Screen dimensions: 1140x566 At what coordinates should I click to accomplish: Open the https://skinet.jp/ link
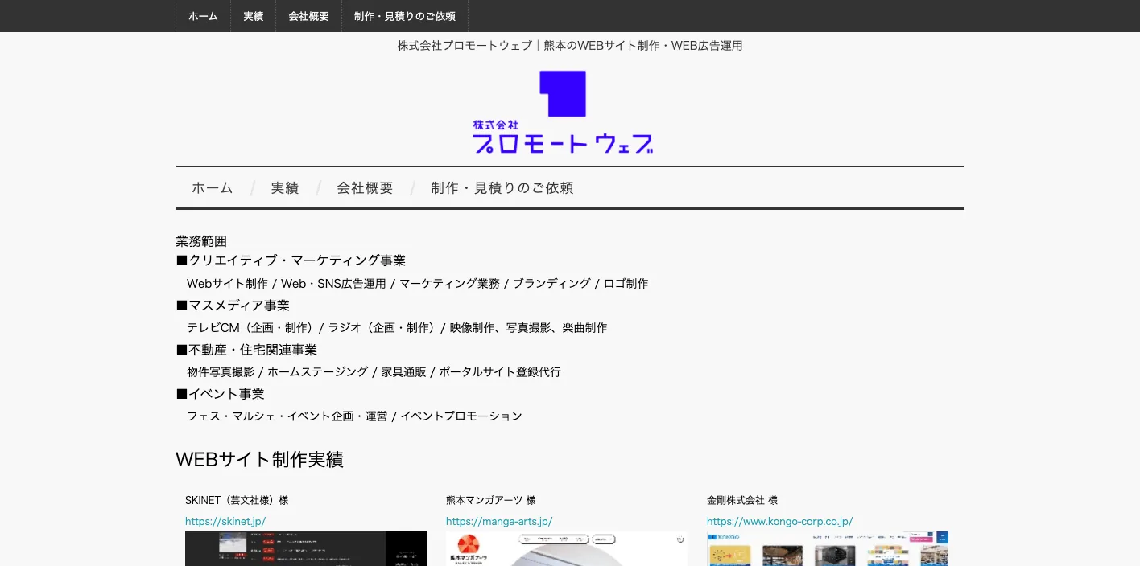[225, 521]
